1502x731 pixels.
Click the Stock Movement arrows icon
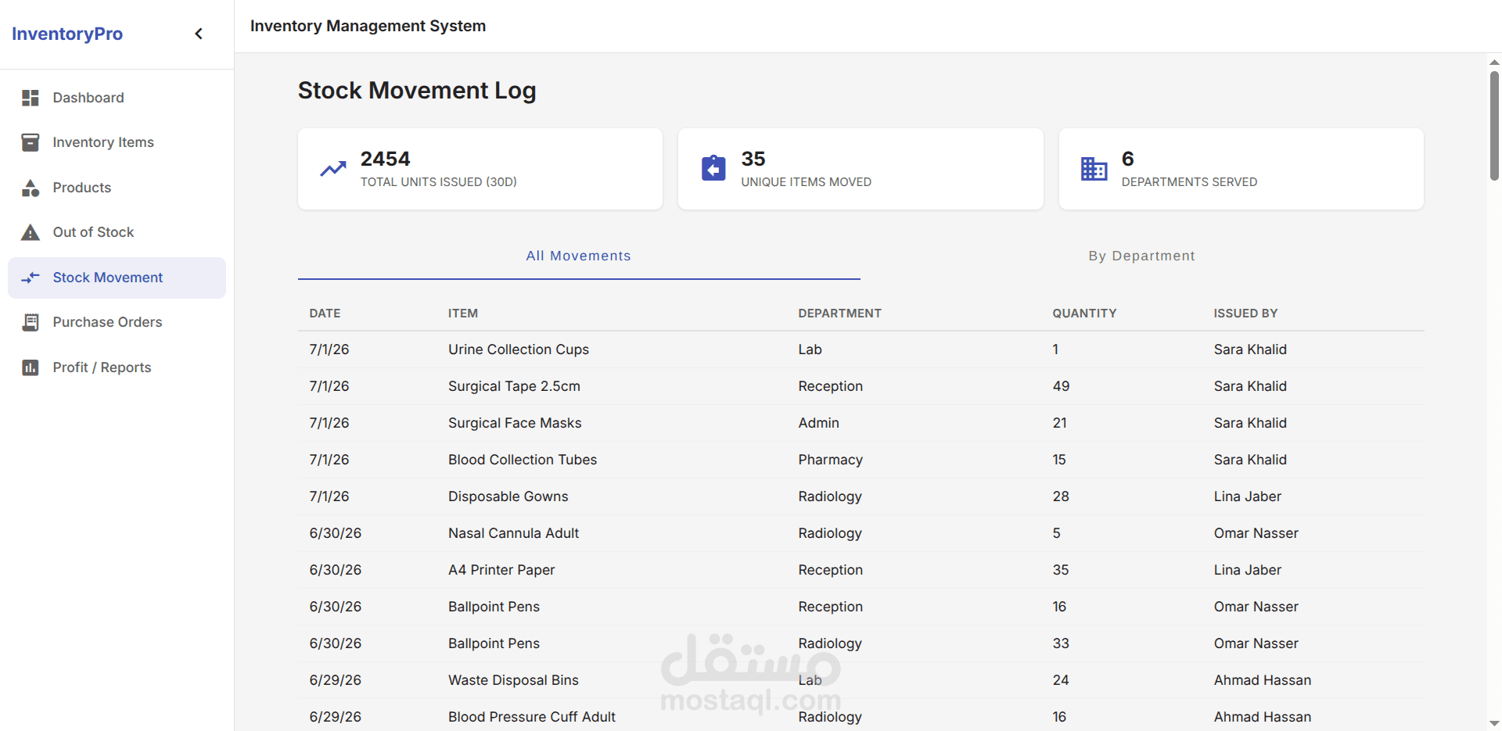[31, 278]
